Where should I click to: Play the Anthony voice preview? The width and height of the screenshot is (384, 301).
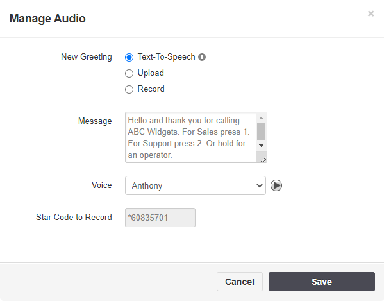(x=276, y=185)
